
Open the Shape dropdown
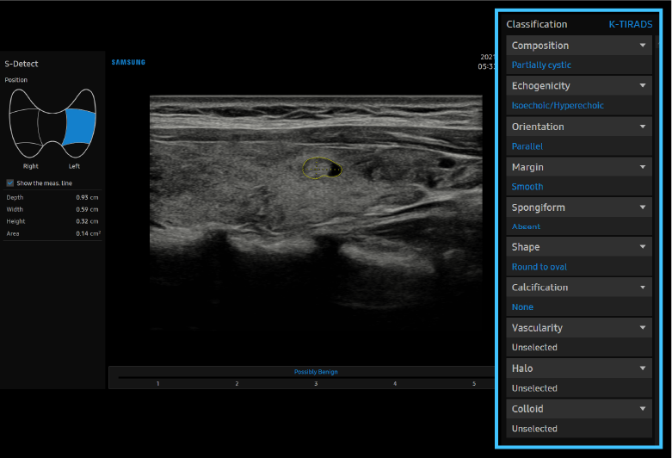[x=579, y=247]
